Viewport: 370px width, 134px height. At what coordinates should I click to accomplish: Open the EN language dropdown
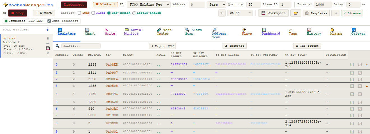click(x=240, y=13)
